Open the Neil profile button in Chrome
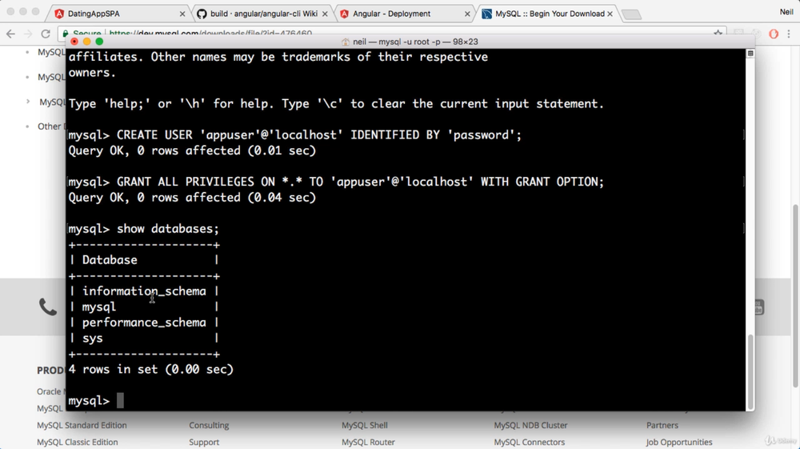 coord(786,12)
